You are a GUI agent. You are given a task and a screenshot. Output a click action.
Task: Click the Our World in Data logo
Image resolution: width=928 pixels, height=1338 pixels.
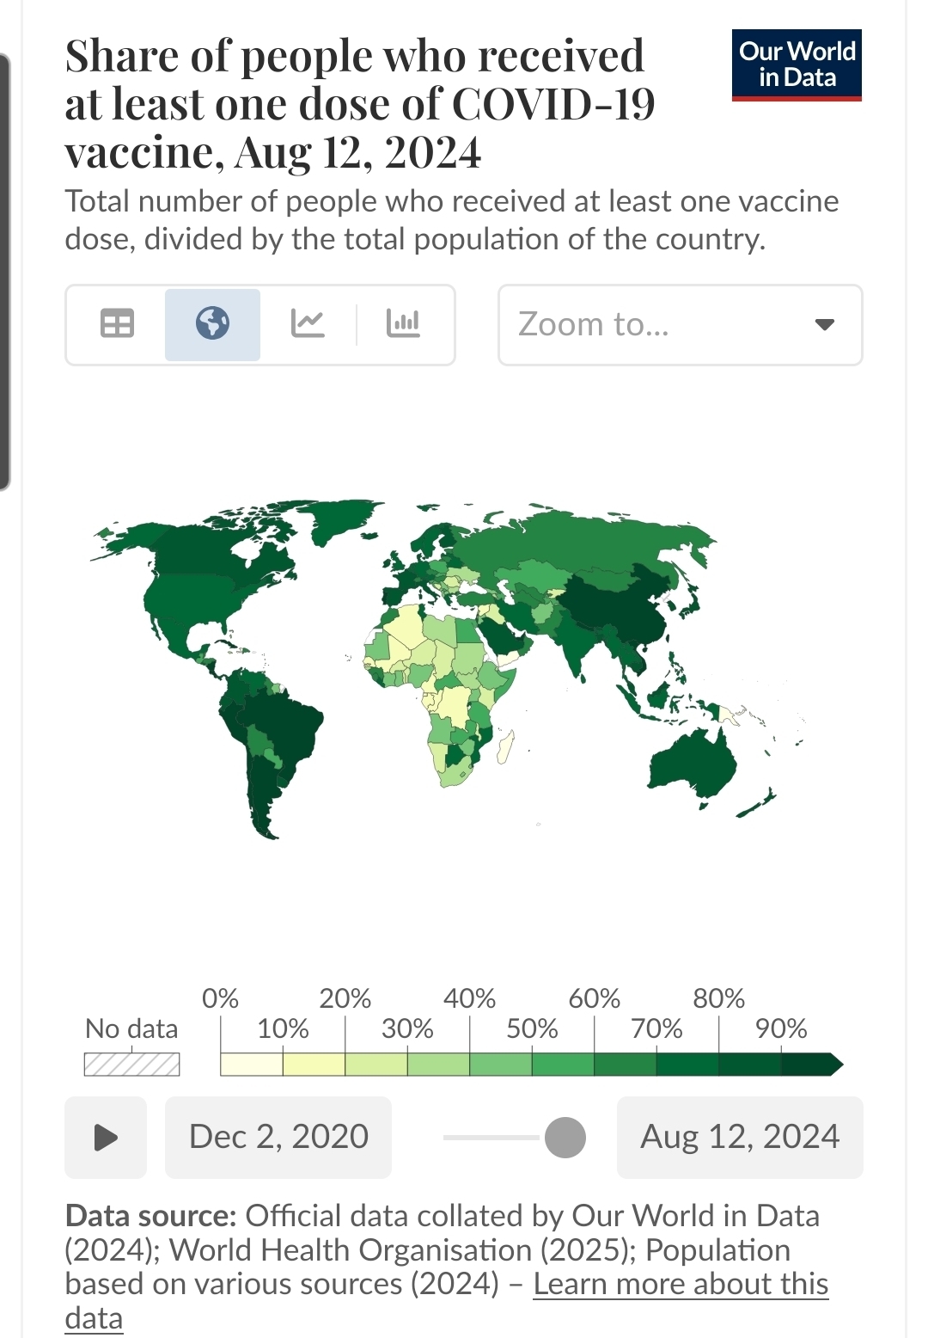coord(797,65)
